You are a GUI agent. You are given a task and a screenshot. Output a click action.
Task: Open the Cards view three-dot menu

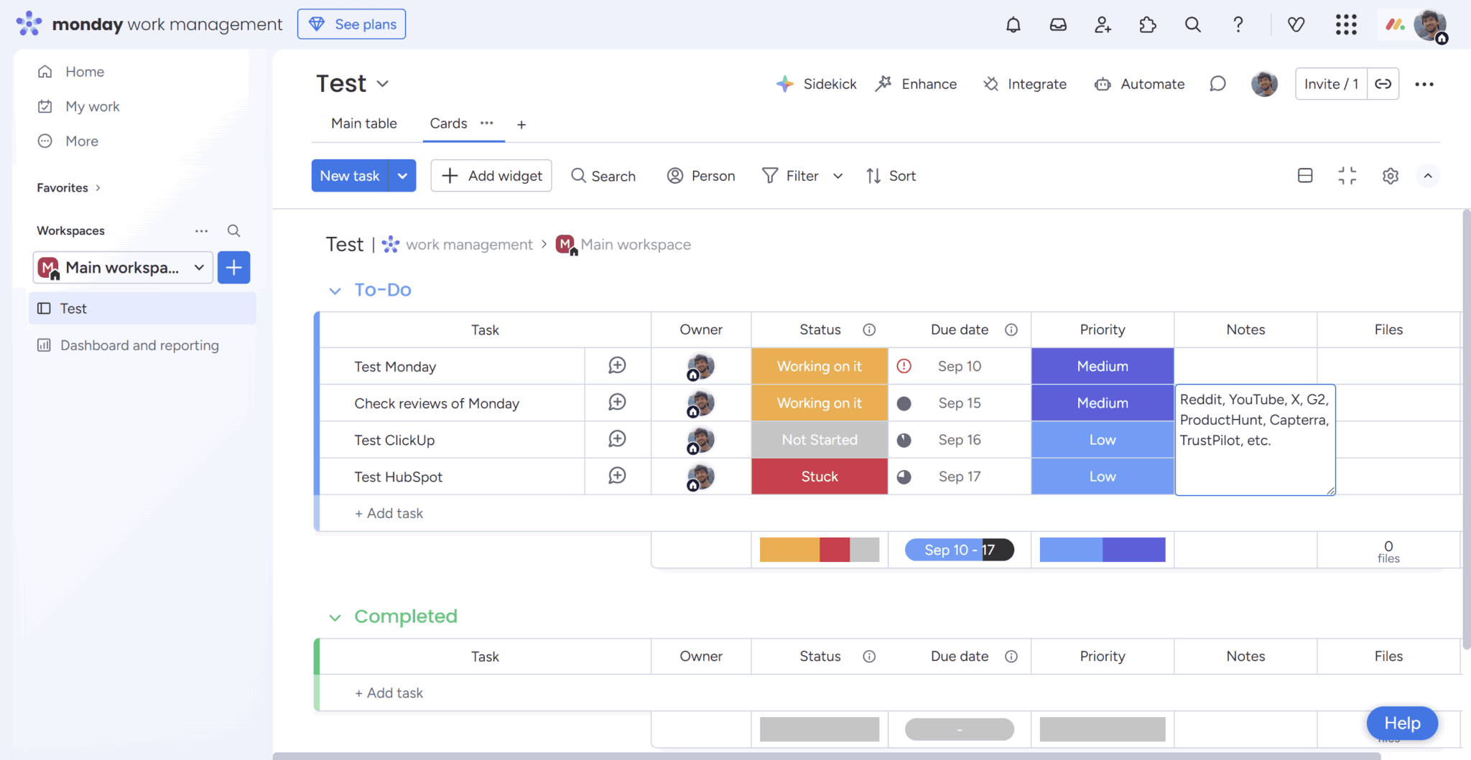(487, 123)
